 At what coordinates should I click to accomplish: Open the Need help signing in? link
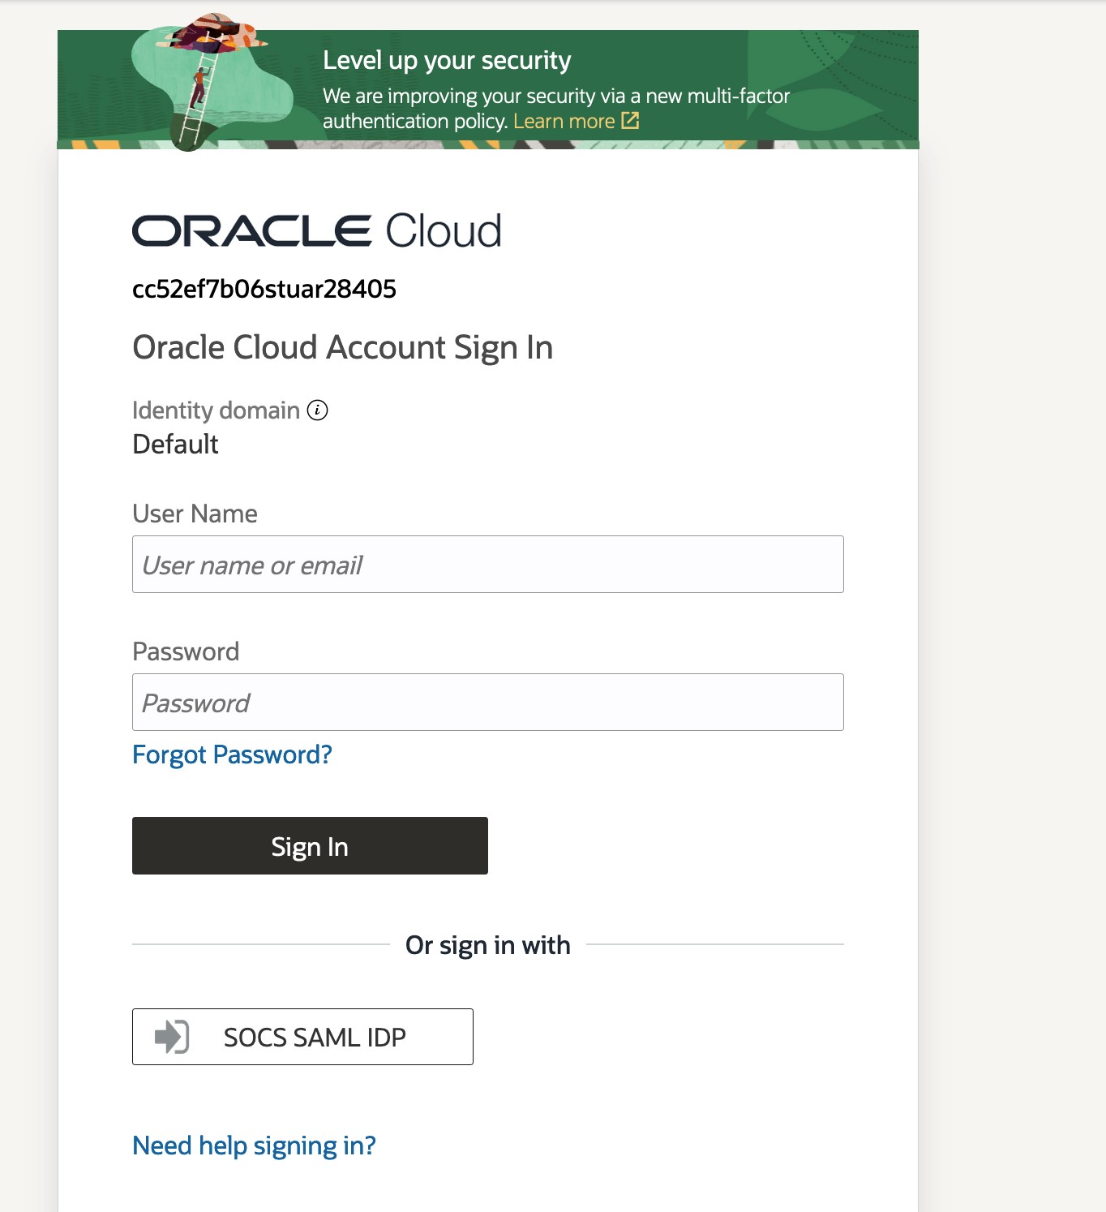pyautogui.click(x=254, y=1145)
